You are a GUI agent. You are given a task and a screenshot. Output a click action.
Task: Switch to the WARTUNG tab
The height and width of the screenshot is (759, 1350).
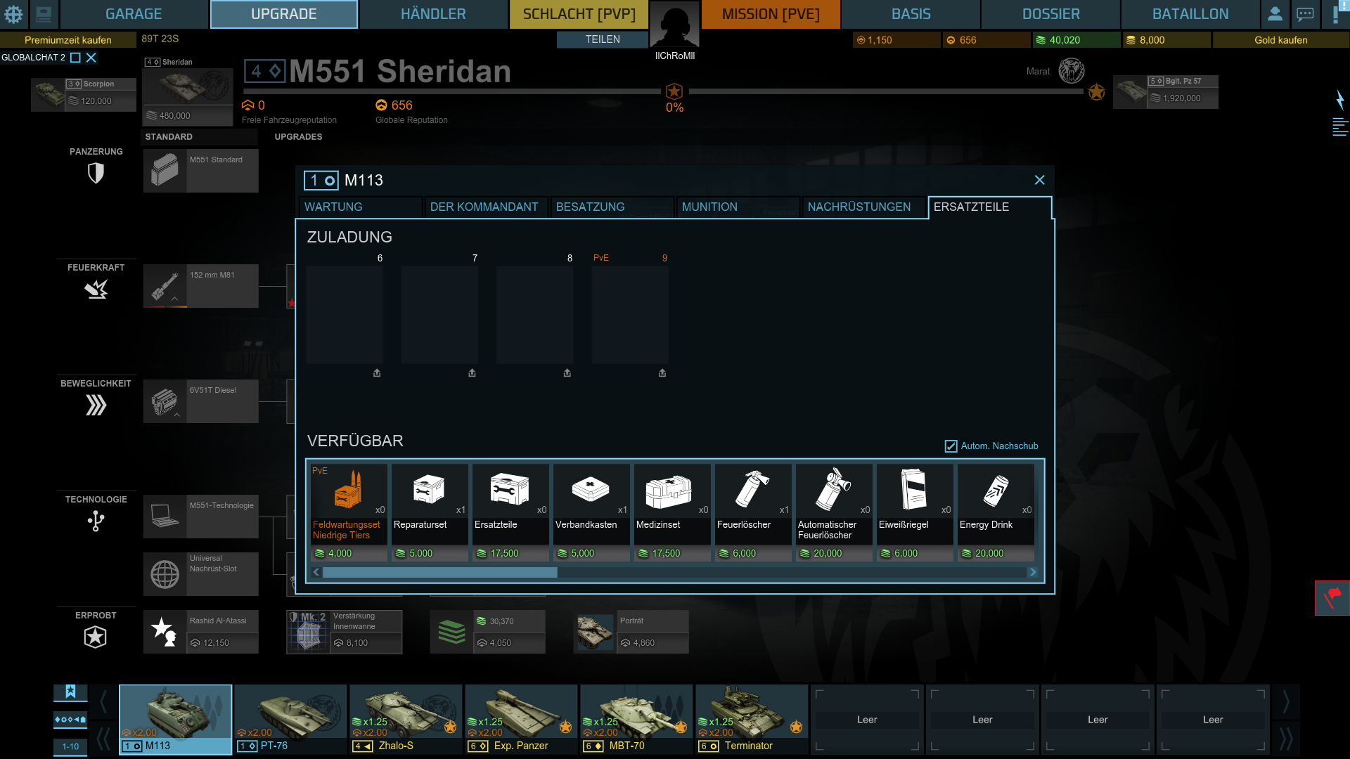point(361,207)
